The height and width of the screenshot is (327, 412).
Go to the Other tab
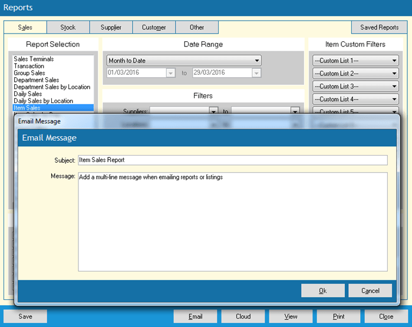197,27
